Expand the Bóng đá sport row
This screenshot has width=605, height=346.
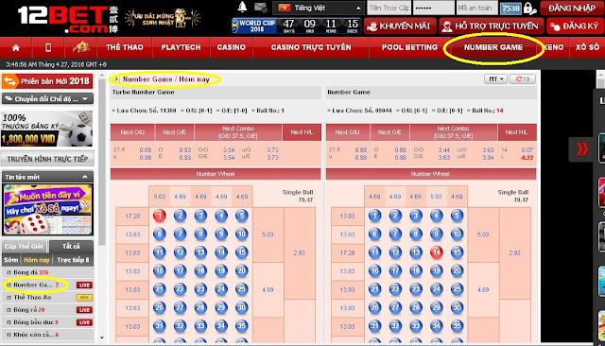(47, 272)
